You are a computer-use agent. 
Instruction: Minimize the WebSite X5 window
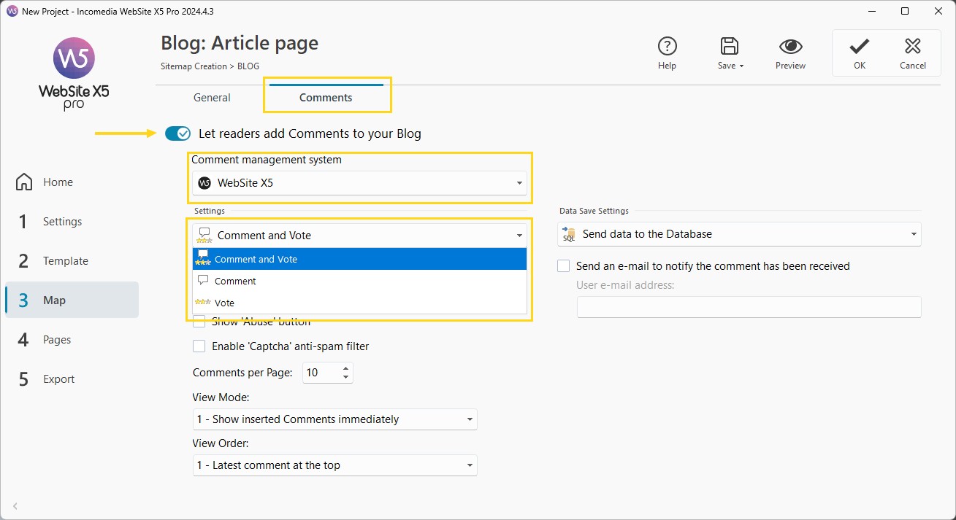[x=871, y=11]
